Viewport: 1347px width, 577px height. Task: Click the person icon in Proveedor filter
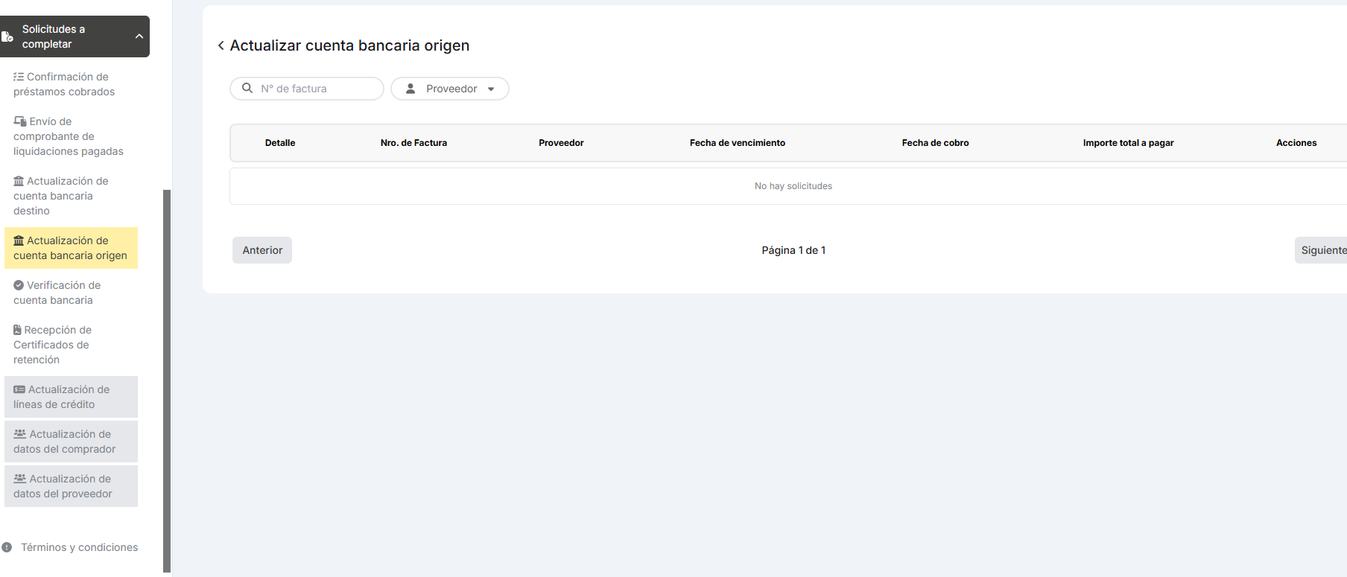click(x=411, y=89)
